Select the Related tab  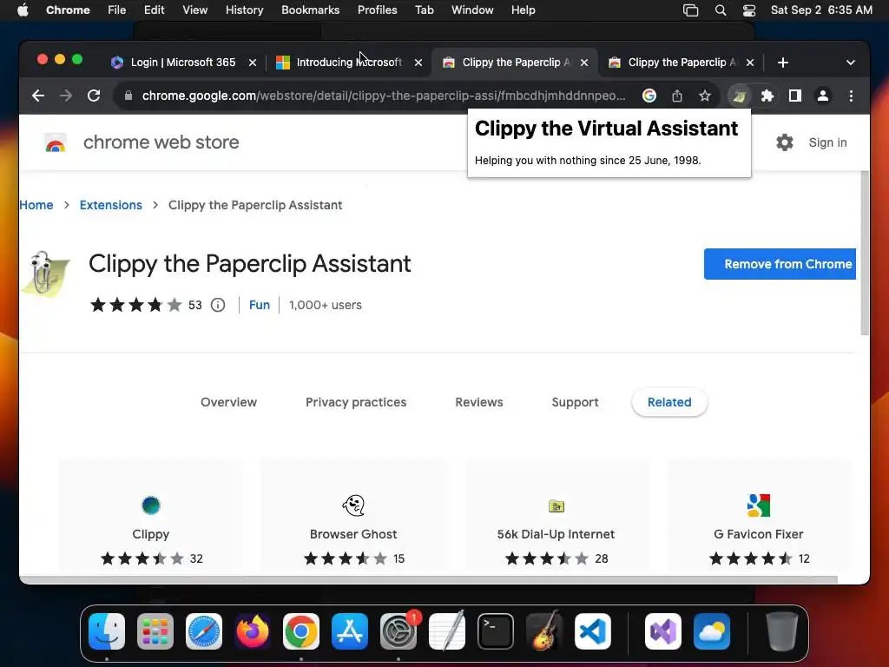pyautogui.click(x=669, y=402)
